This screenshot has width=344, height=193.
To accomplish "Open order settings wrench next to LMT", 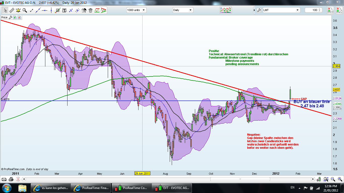I will [259, 10].
